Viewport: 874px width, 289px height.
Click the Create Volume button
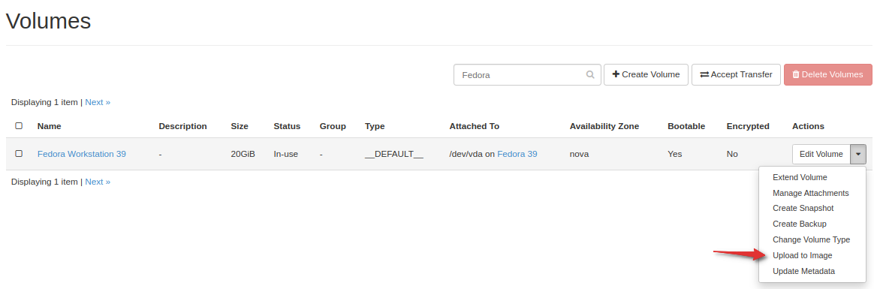[646, 74]
